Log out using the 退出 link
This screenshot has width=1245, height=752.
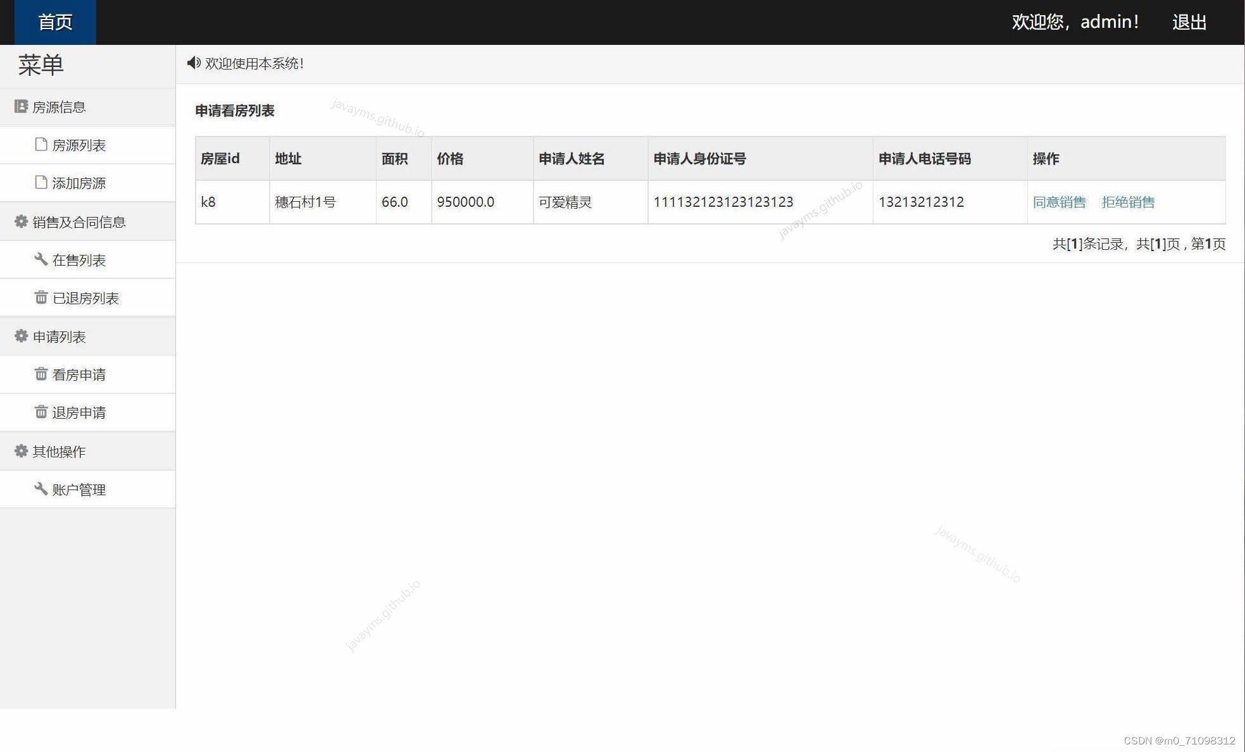1189,22
